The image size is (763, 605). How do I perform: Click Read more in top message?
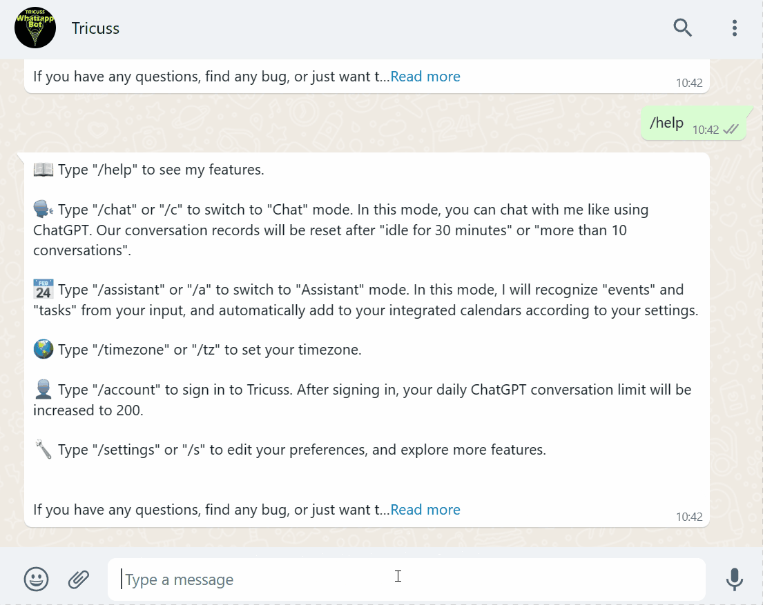(425, 77)
